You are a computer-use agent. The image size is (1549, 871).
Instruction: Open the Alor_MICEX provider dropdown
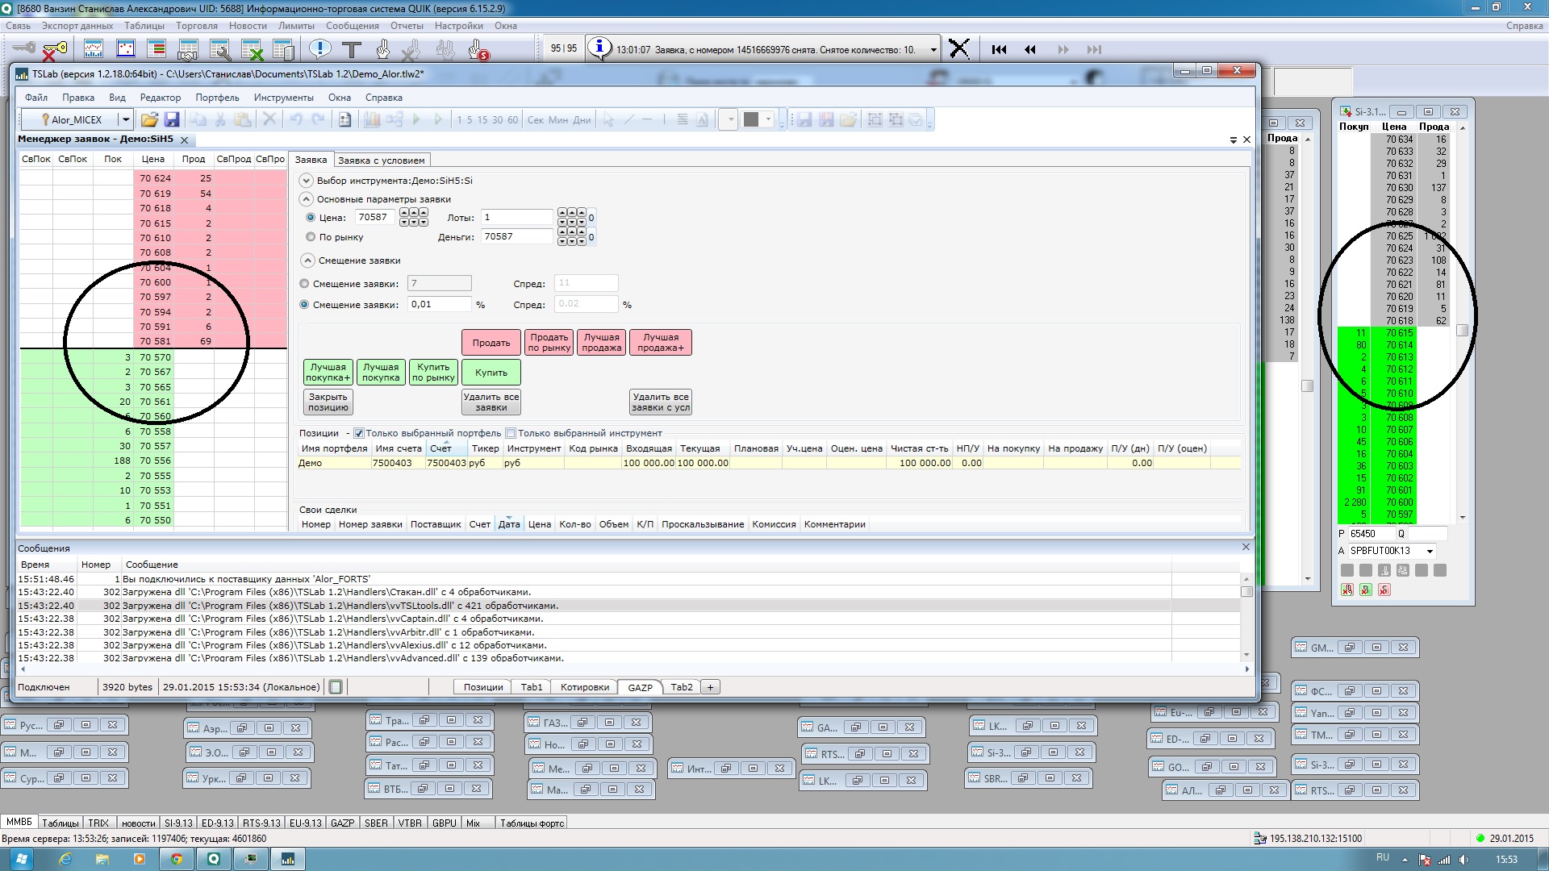pos(126,119)
